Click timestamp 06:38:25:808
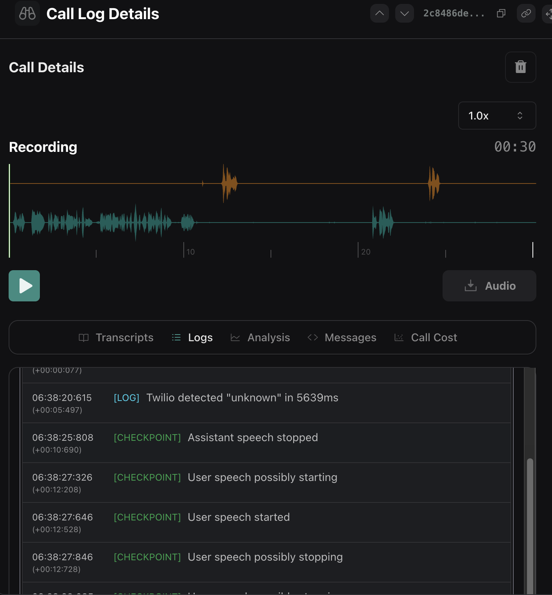 pos(63,438)
